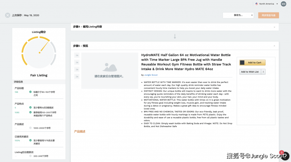The height and width of the screenshot is (162, 291).
Task: Close the listing builder with X icon
Action: click(8, 15)
